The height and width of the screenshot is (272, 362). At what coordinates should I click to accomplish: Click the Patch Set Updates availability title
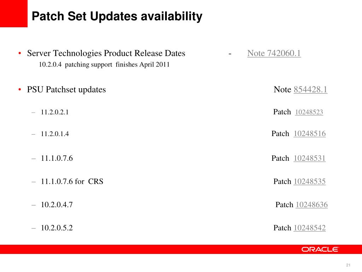click(x=117, y=16)
